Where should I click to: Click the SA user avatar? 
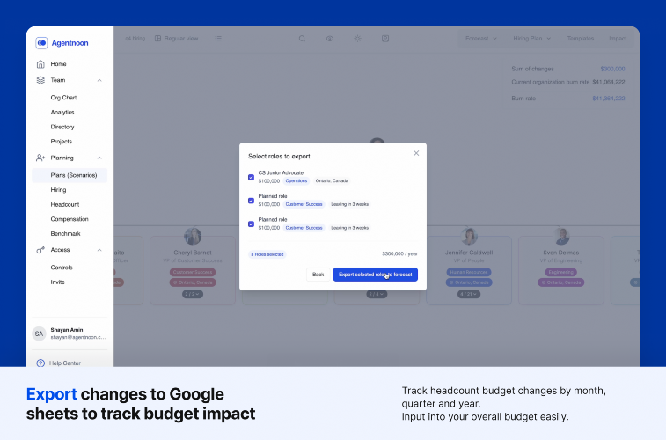(39, 334)
